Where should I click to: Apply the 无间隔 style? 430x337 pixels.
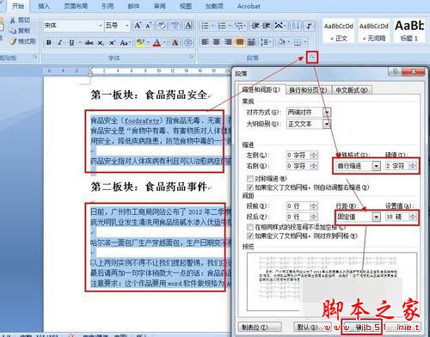click(374, 31)
